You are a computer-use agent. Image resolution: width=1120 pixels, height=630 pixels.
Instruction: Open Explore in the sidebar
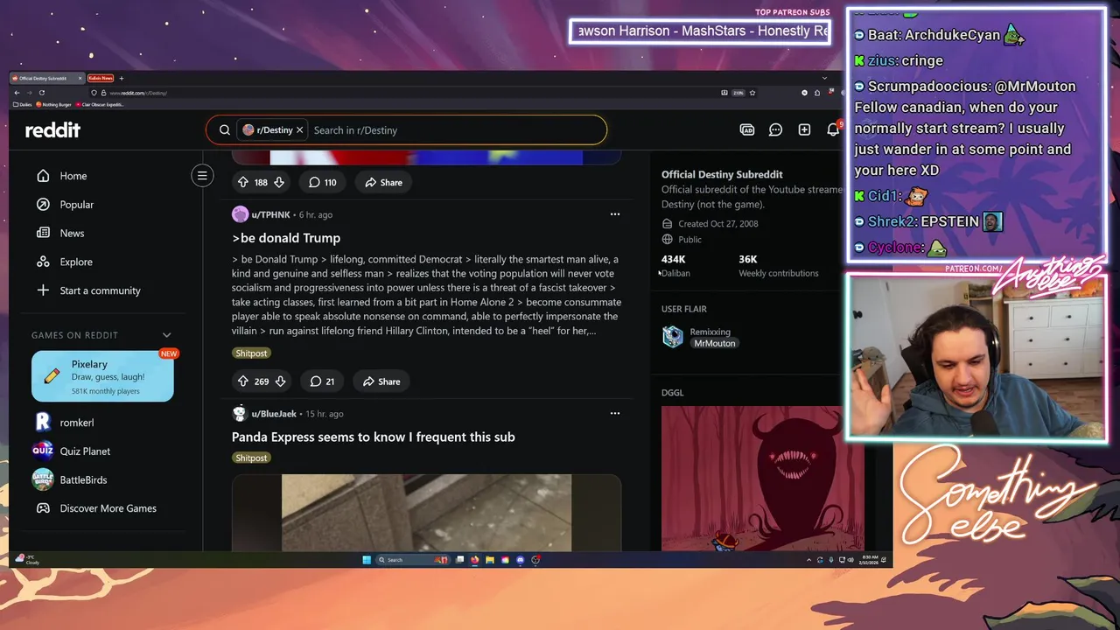pos(76,262)
